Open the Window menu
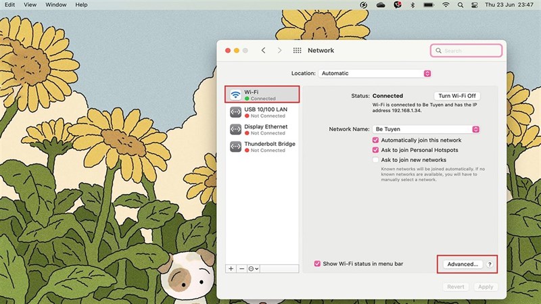 [56, 5]
